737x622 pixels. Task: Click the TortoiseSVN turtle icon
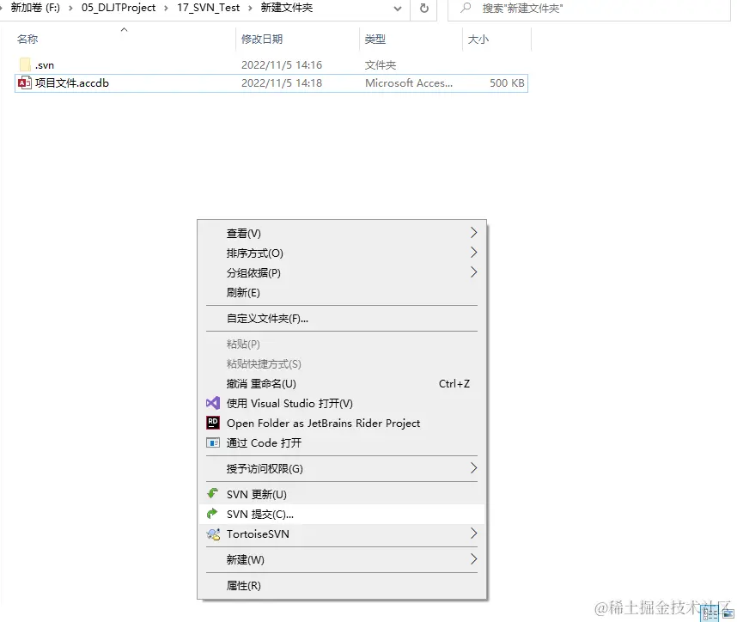tap(212, 534)
